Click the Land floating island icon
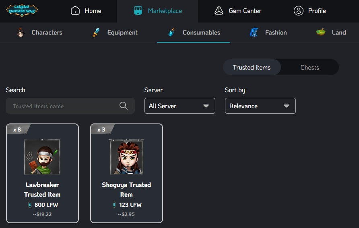This screenshot has height=228, width=359. [321, 32]
